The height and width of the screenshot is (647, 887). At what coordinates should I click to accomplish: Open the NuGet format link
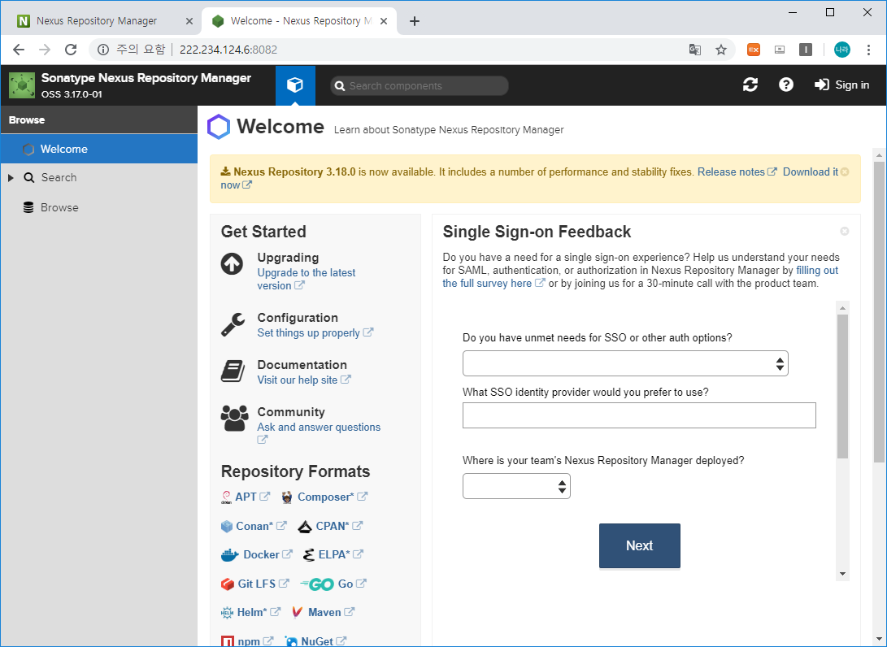(x=324, y=641)
